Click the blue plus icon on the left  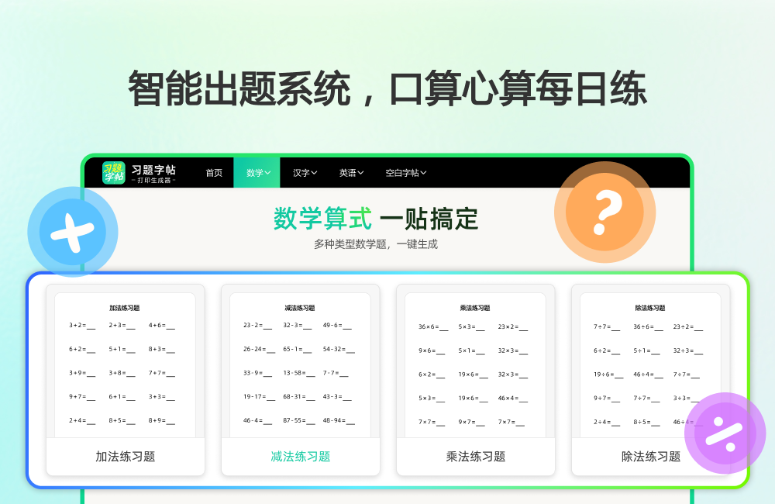point(72,231)
